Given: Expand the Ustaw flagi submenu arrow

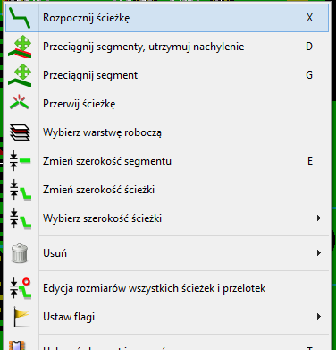Looking at the screenshot, I should (319, 317).
